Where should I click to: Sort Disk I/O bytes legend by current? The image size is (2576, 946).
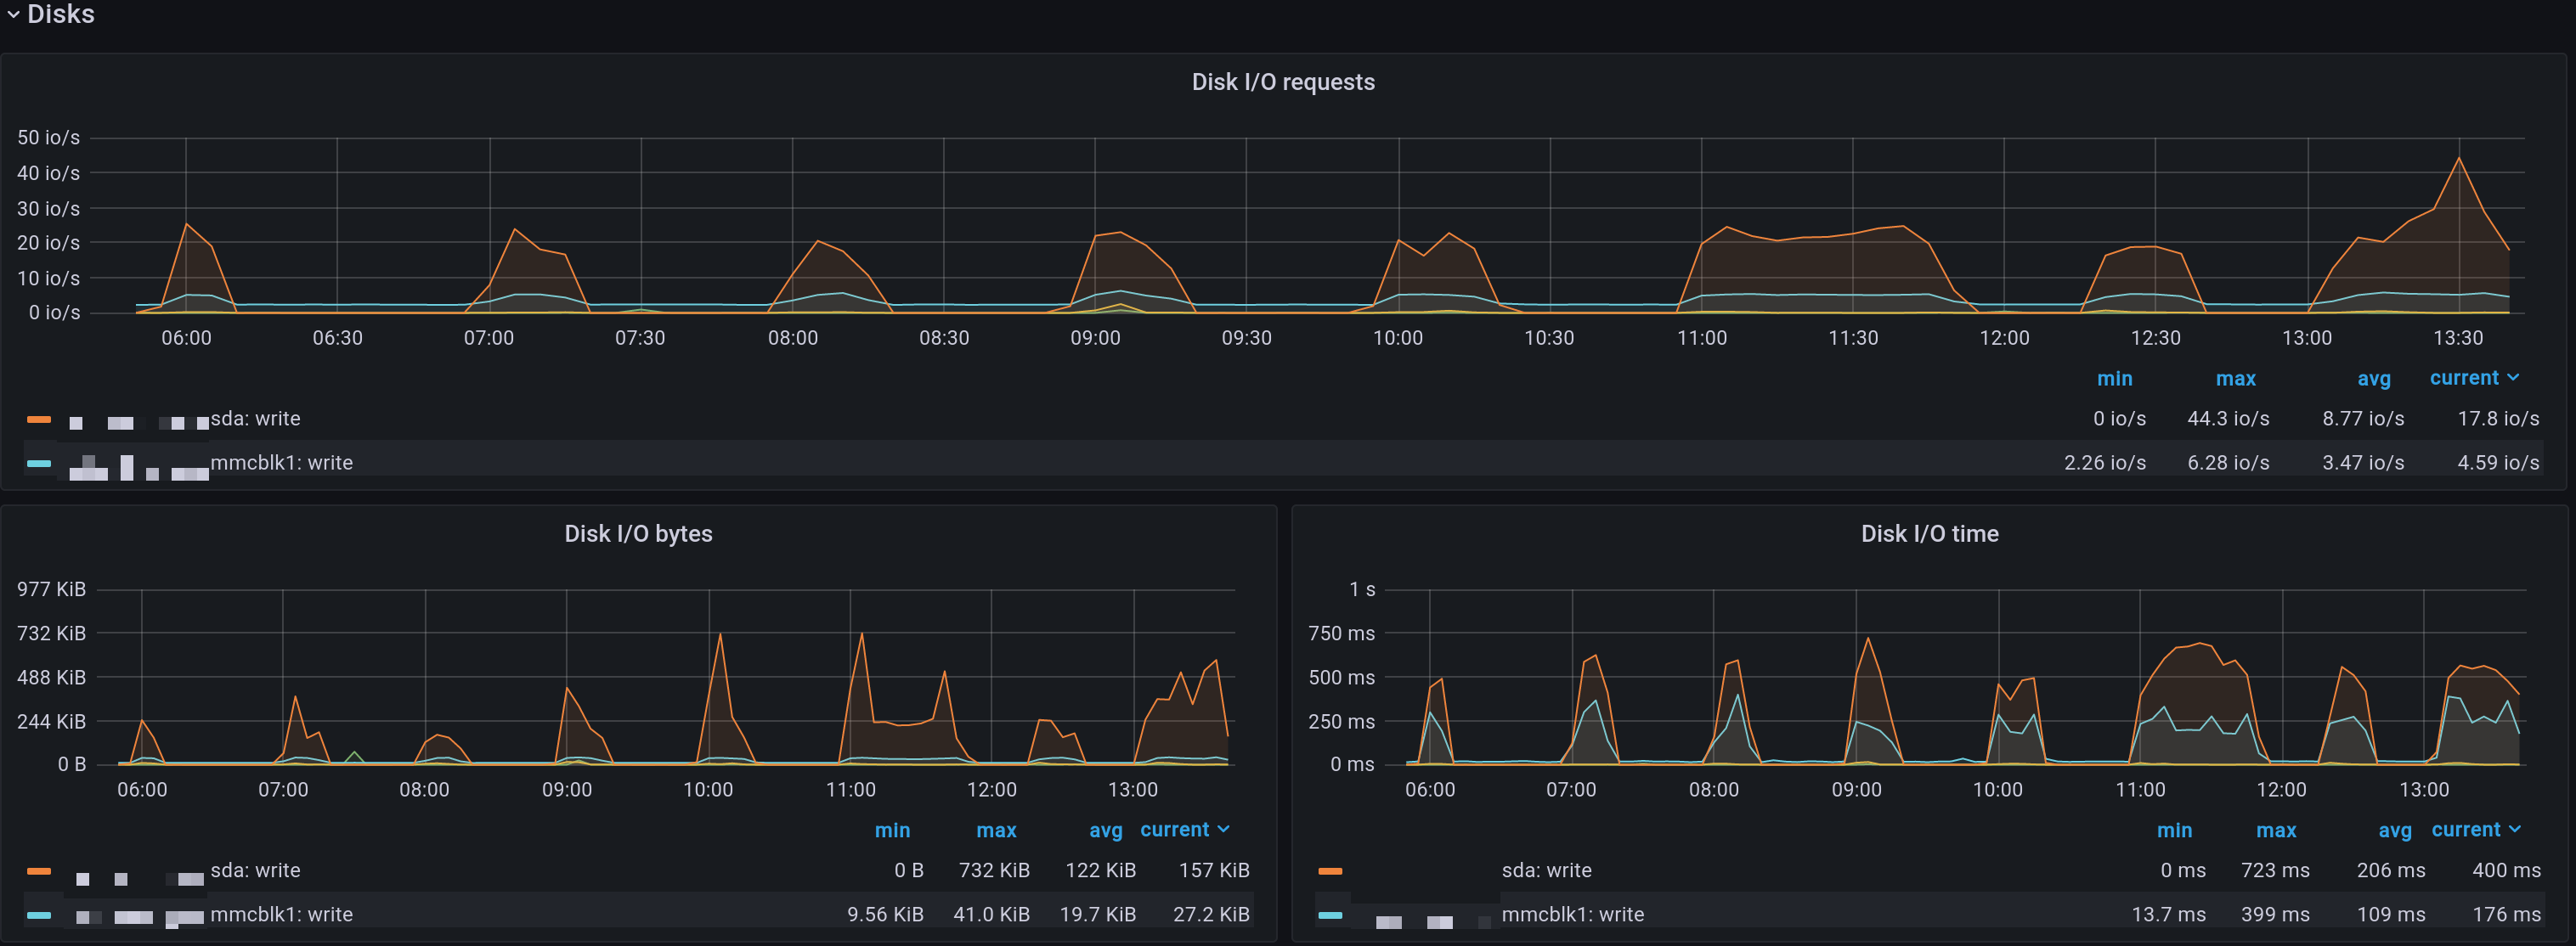tap(1185, 830)
